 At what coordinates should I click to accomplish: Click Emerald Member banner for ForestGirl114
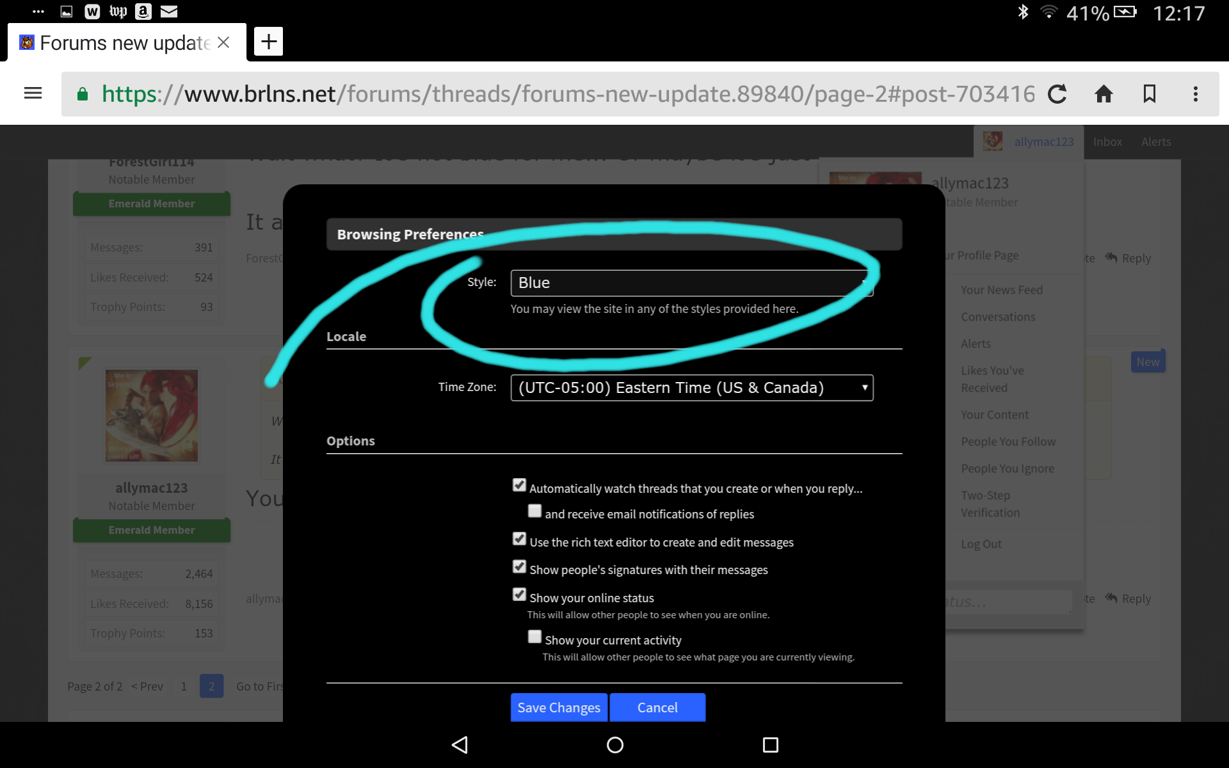coord(152,204)
